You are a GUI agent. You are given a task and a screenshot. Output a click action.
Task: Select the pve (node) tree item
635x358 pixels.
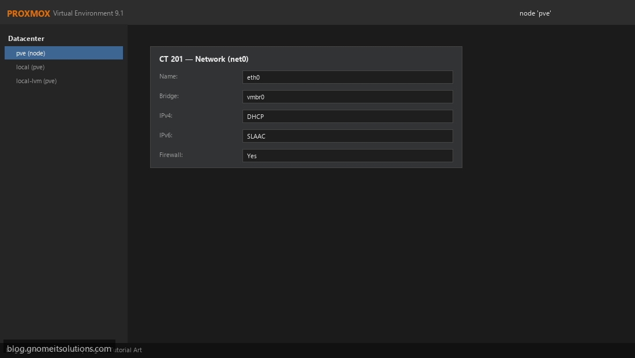(x=63, y=53)
